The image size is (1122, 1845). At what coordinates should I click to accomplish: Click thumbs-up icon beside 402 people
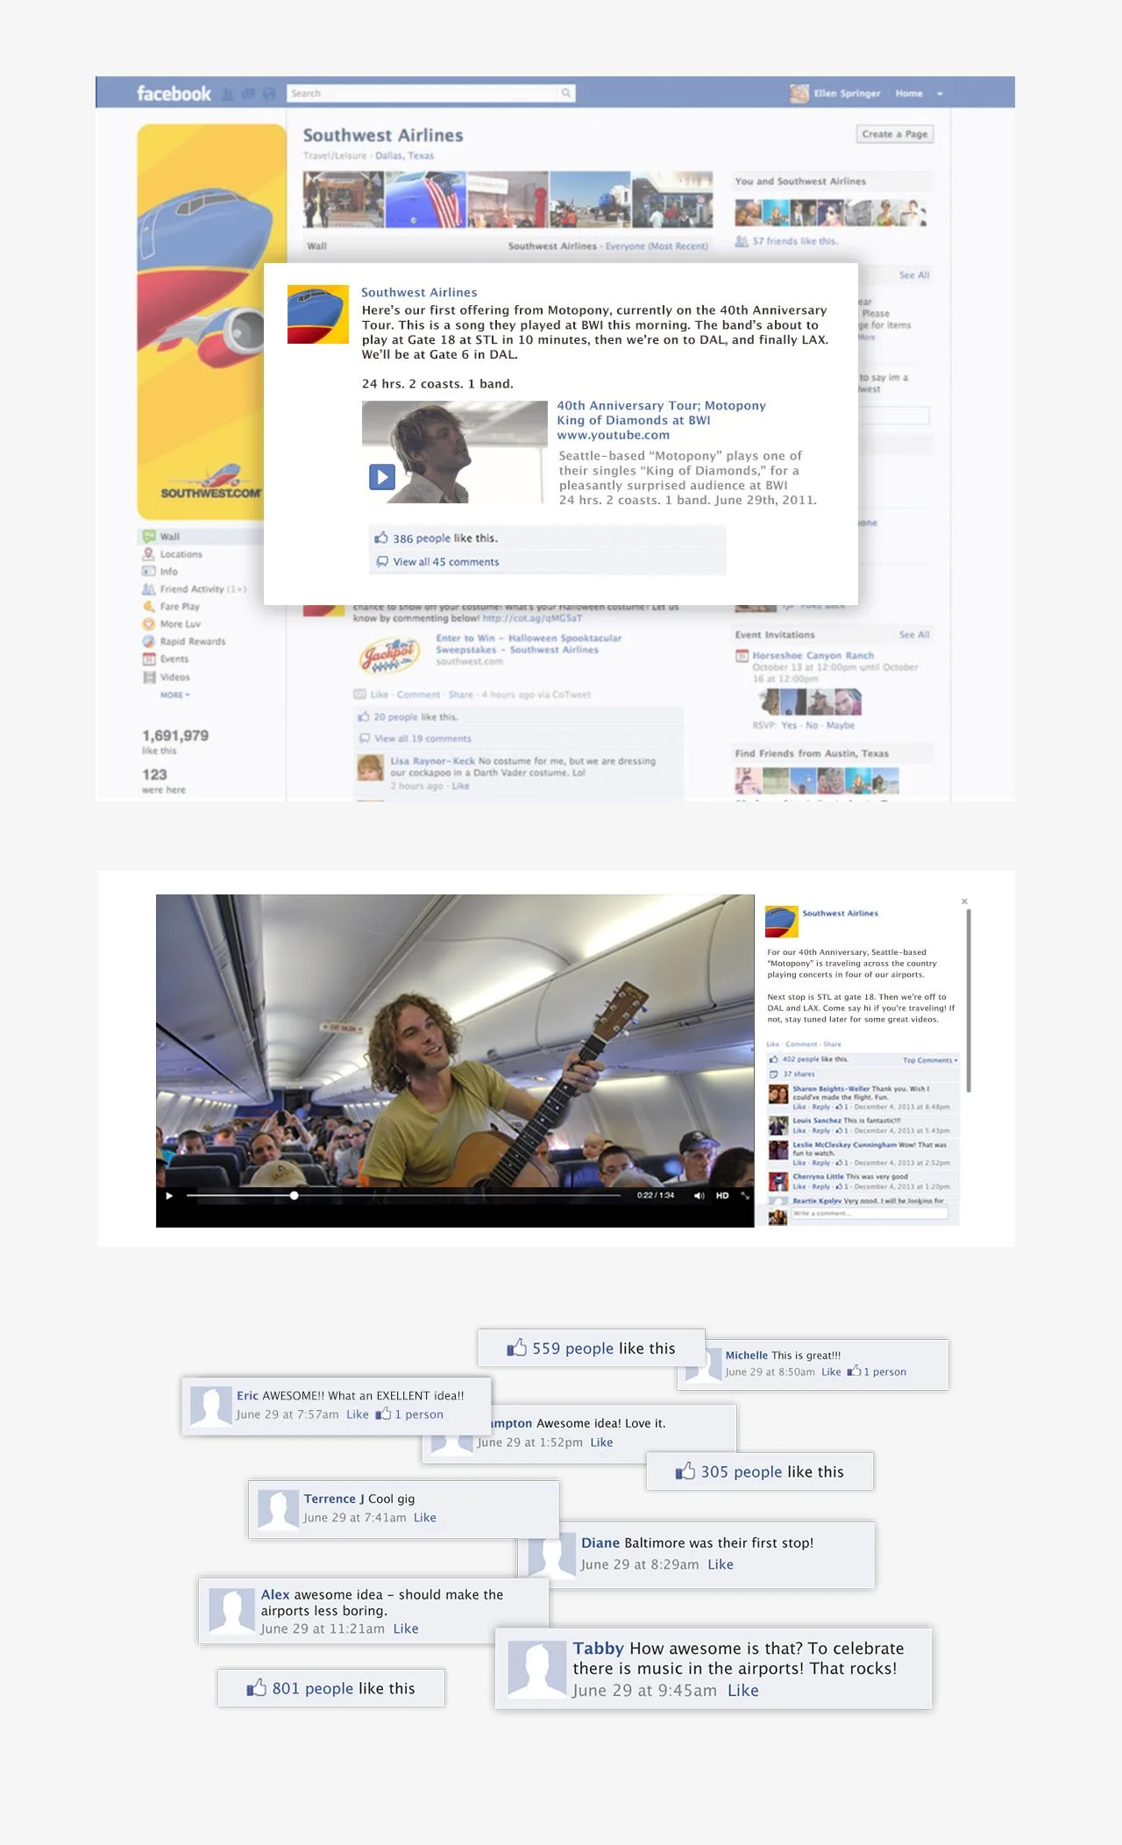point(774,1059)
